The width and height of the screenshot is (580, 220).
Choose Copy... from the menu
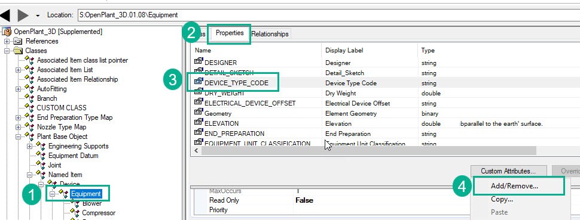[502, 199]
